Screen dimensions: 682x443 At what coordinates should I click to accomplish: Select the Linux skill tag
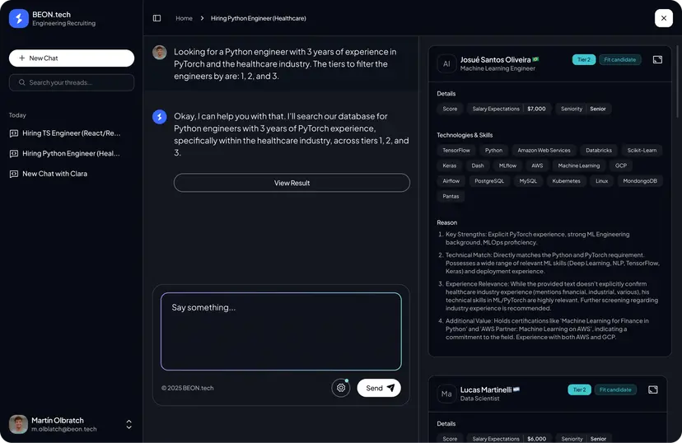click(601, 181)
